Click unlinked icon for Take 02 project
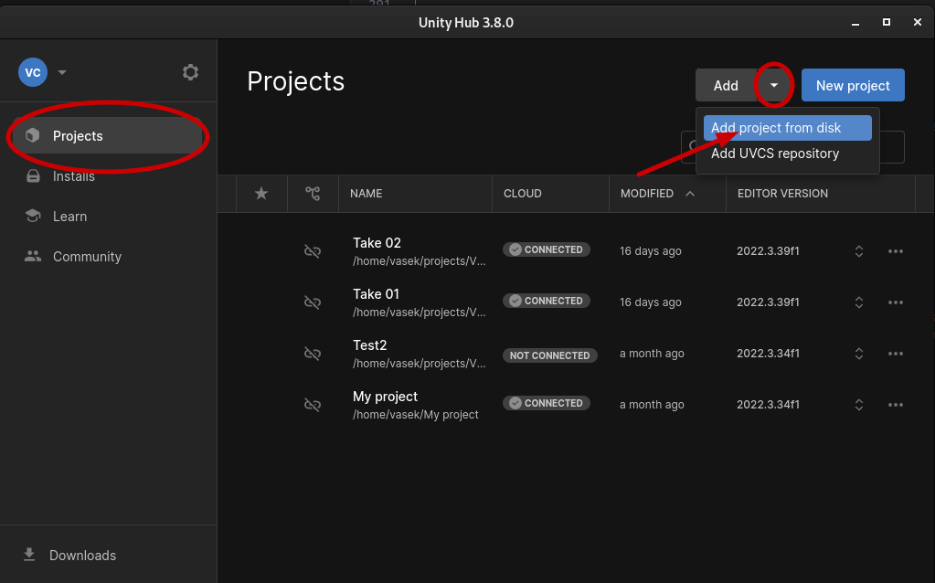Image resolution: width=935 pixels, height=583 pixels. pyautogui.click(x=312, y=251)
